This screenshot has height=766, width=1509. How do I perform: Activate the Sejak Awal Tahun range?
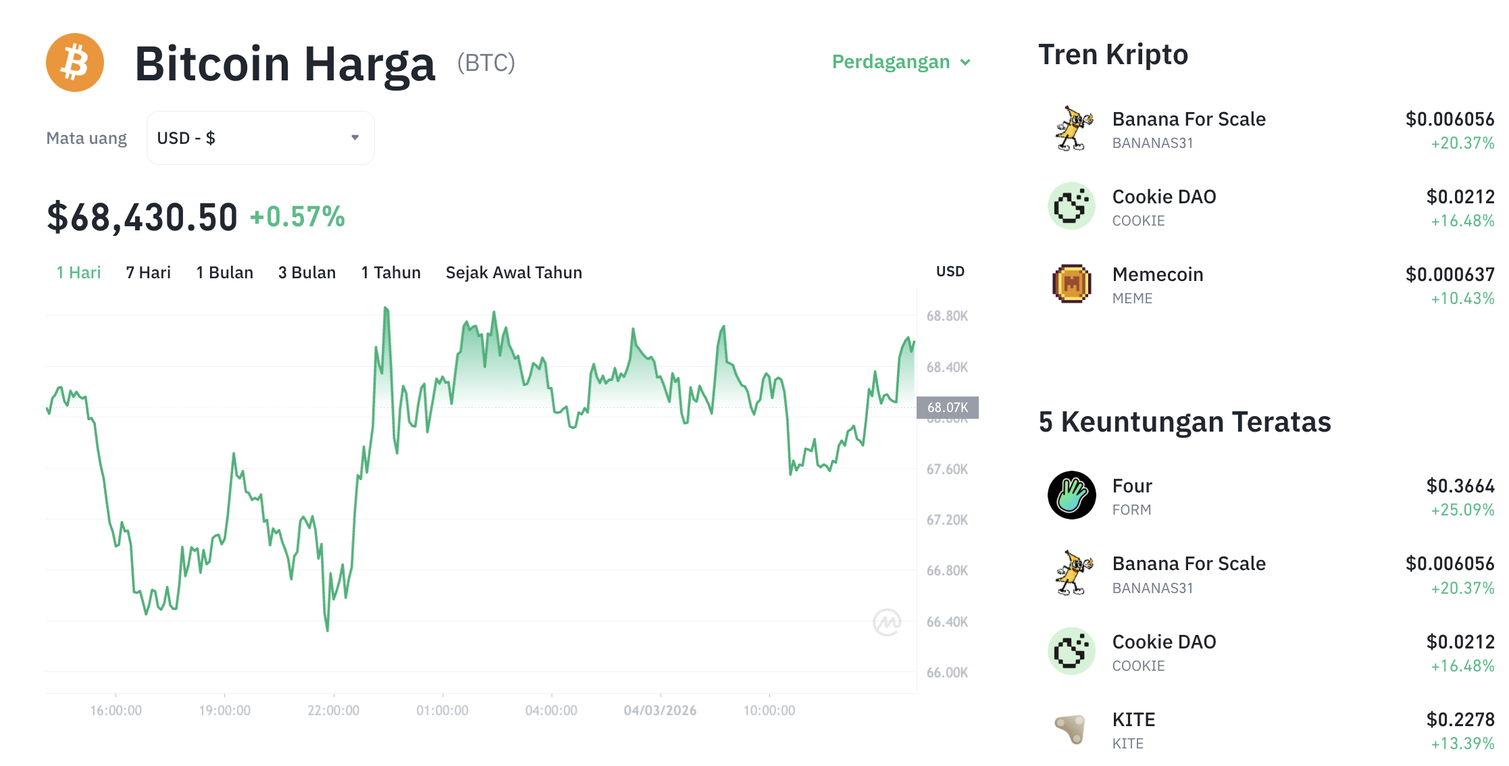pos(513,272)
